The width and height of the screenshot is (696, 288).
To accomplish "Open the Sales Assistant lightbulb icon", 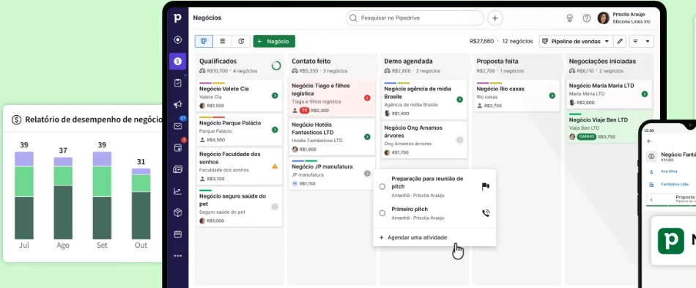I will pyautogui.click(x=569, y=18).
